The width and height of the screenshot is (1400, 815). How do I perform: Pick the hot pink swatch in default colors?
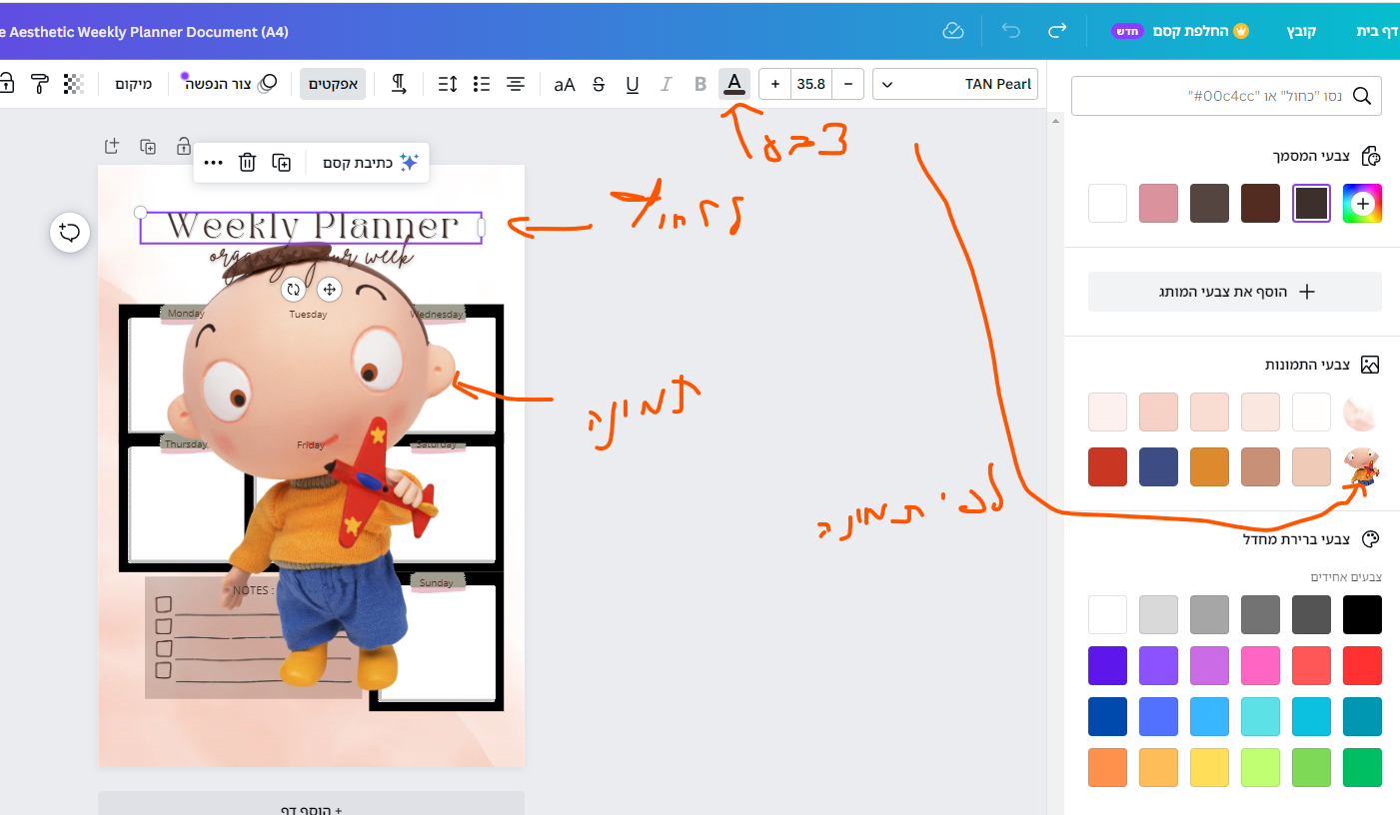(x=1260, y=666)
